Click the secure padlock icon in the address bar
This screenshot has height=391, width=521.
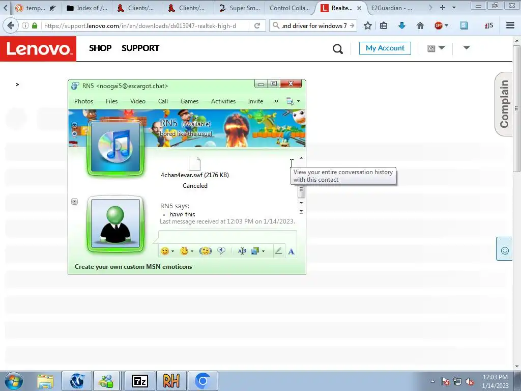[x=35, y=25]
